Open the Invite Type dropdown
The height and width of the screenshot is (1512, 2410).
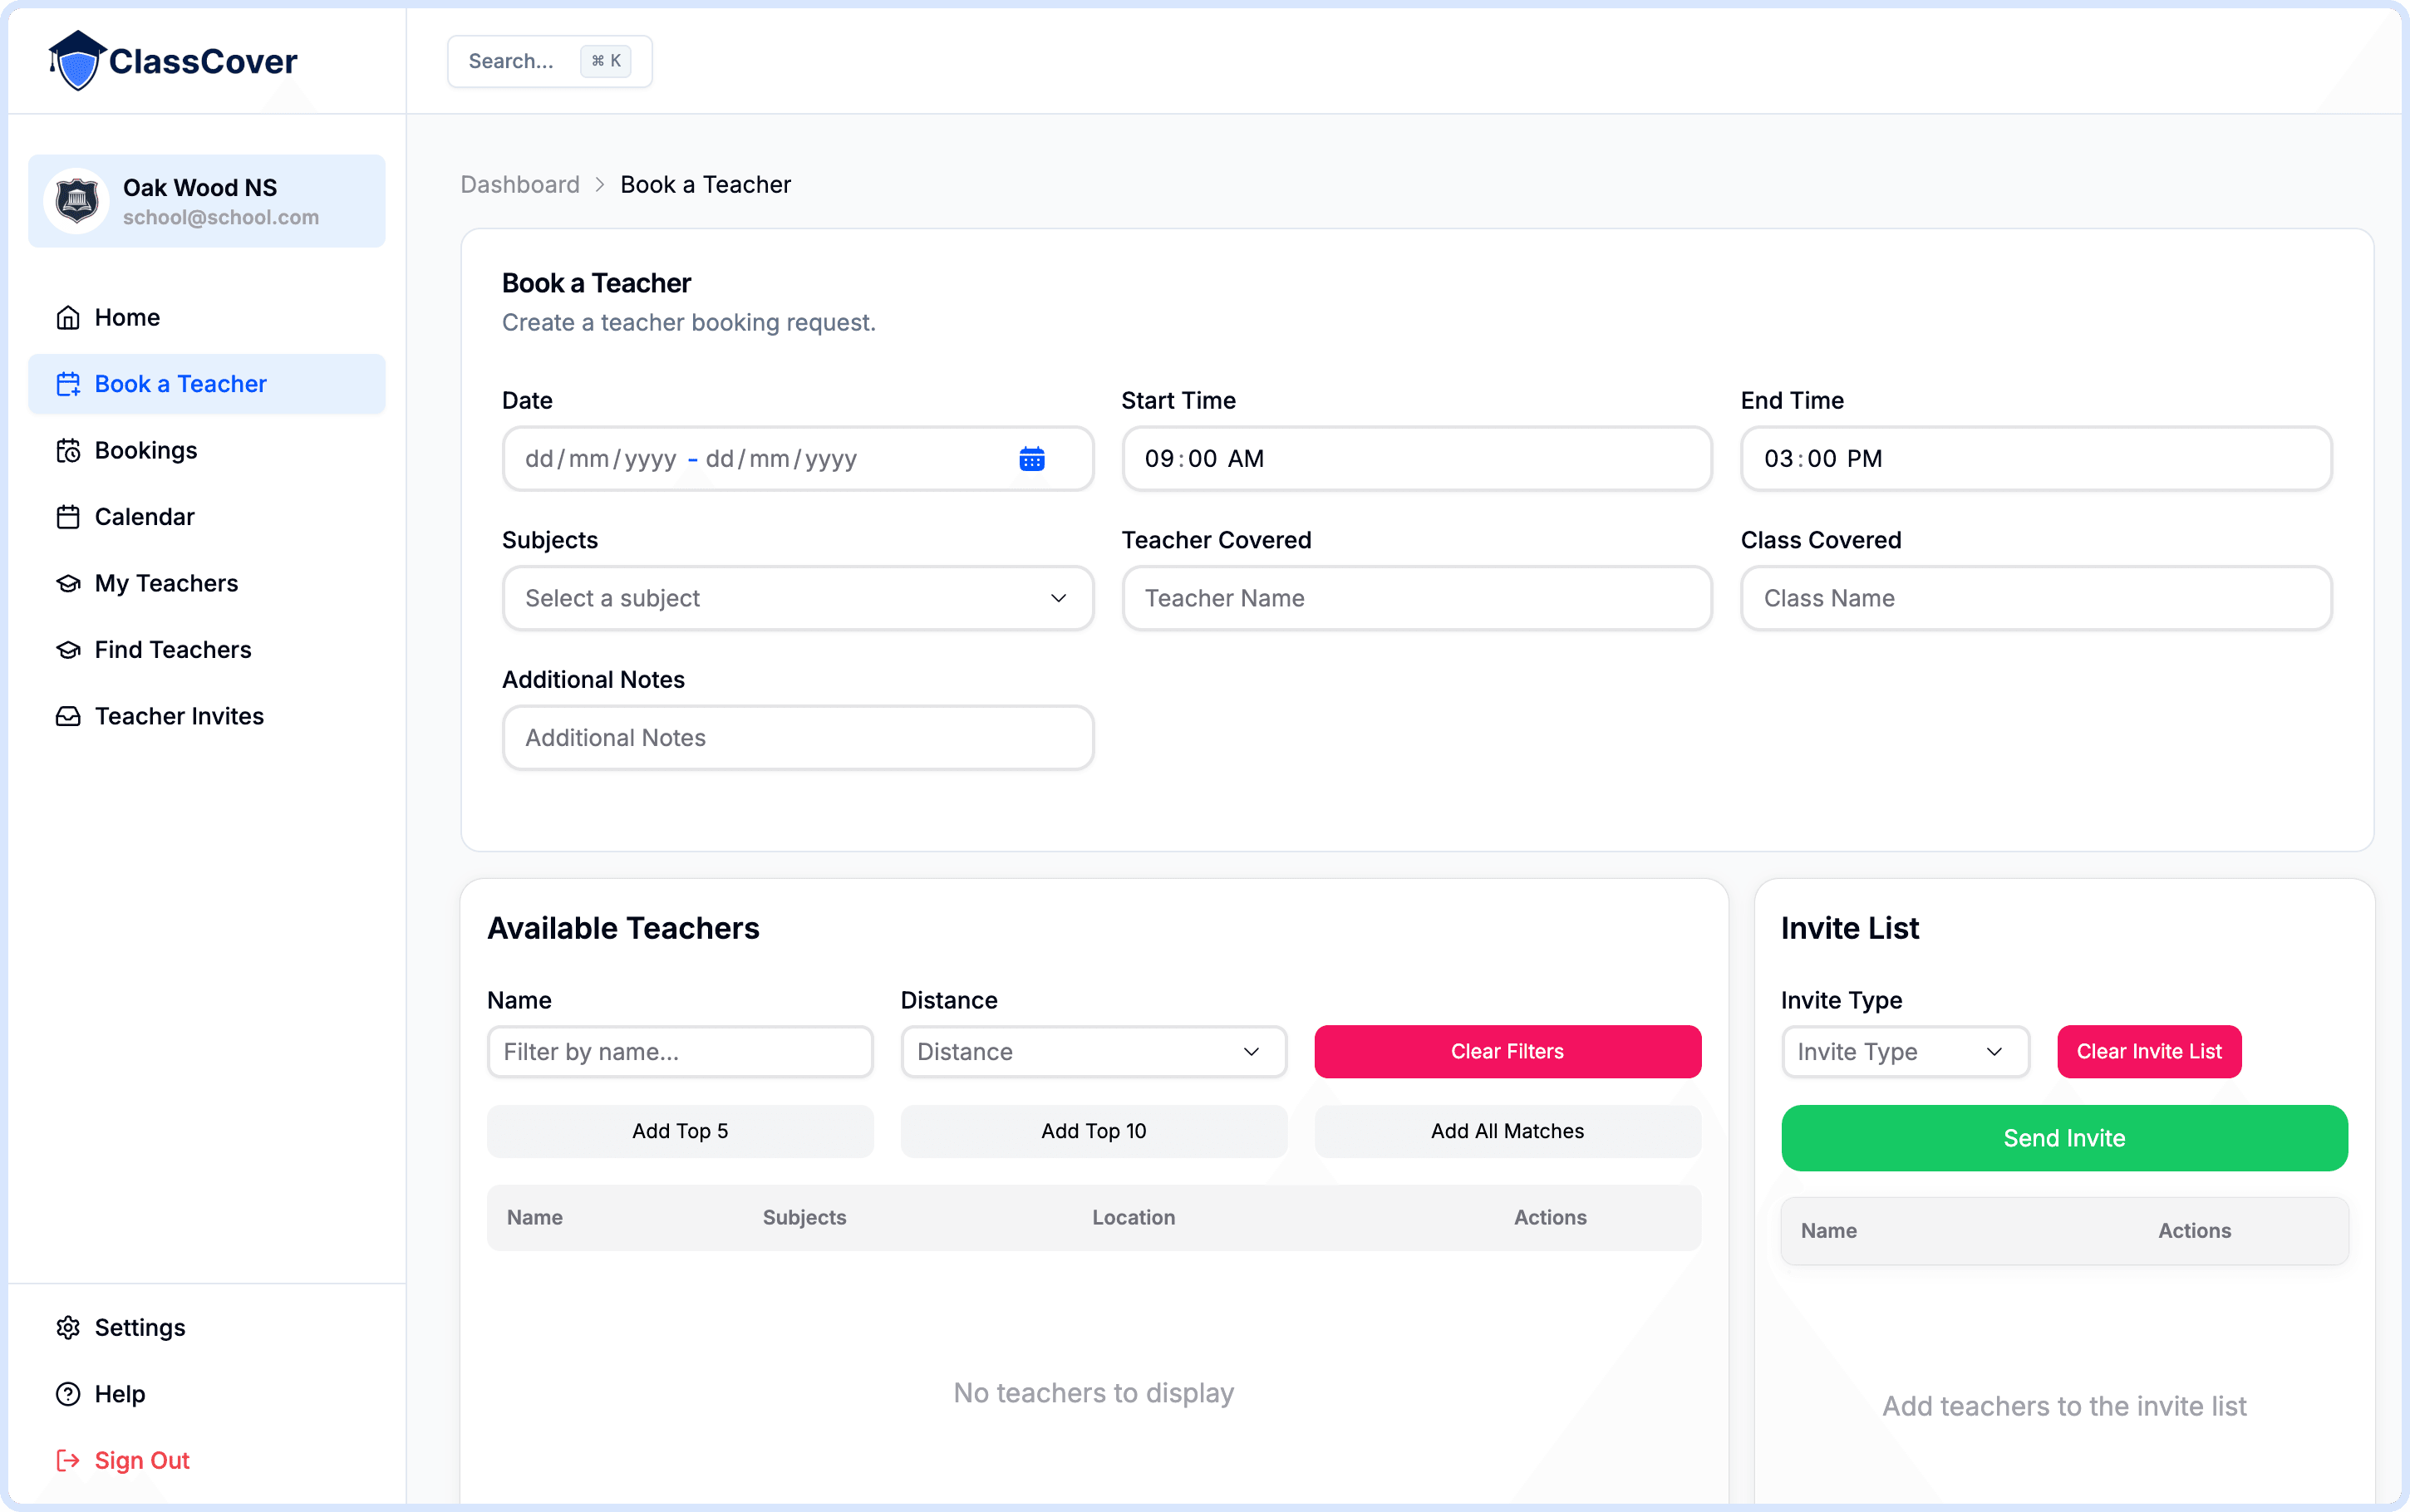(1905, 1052)
